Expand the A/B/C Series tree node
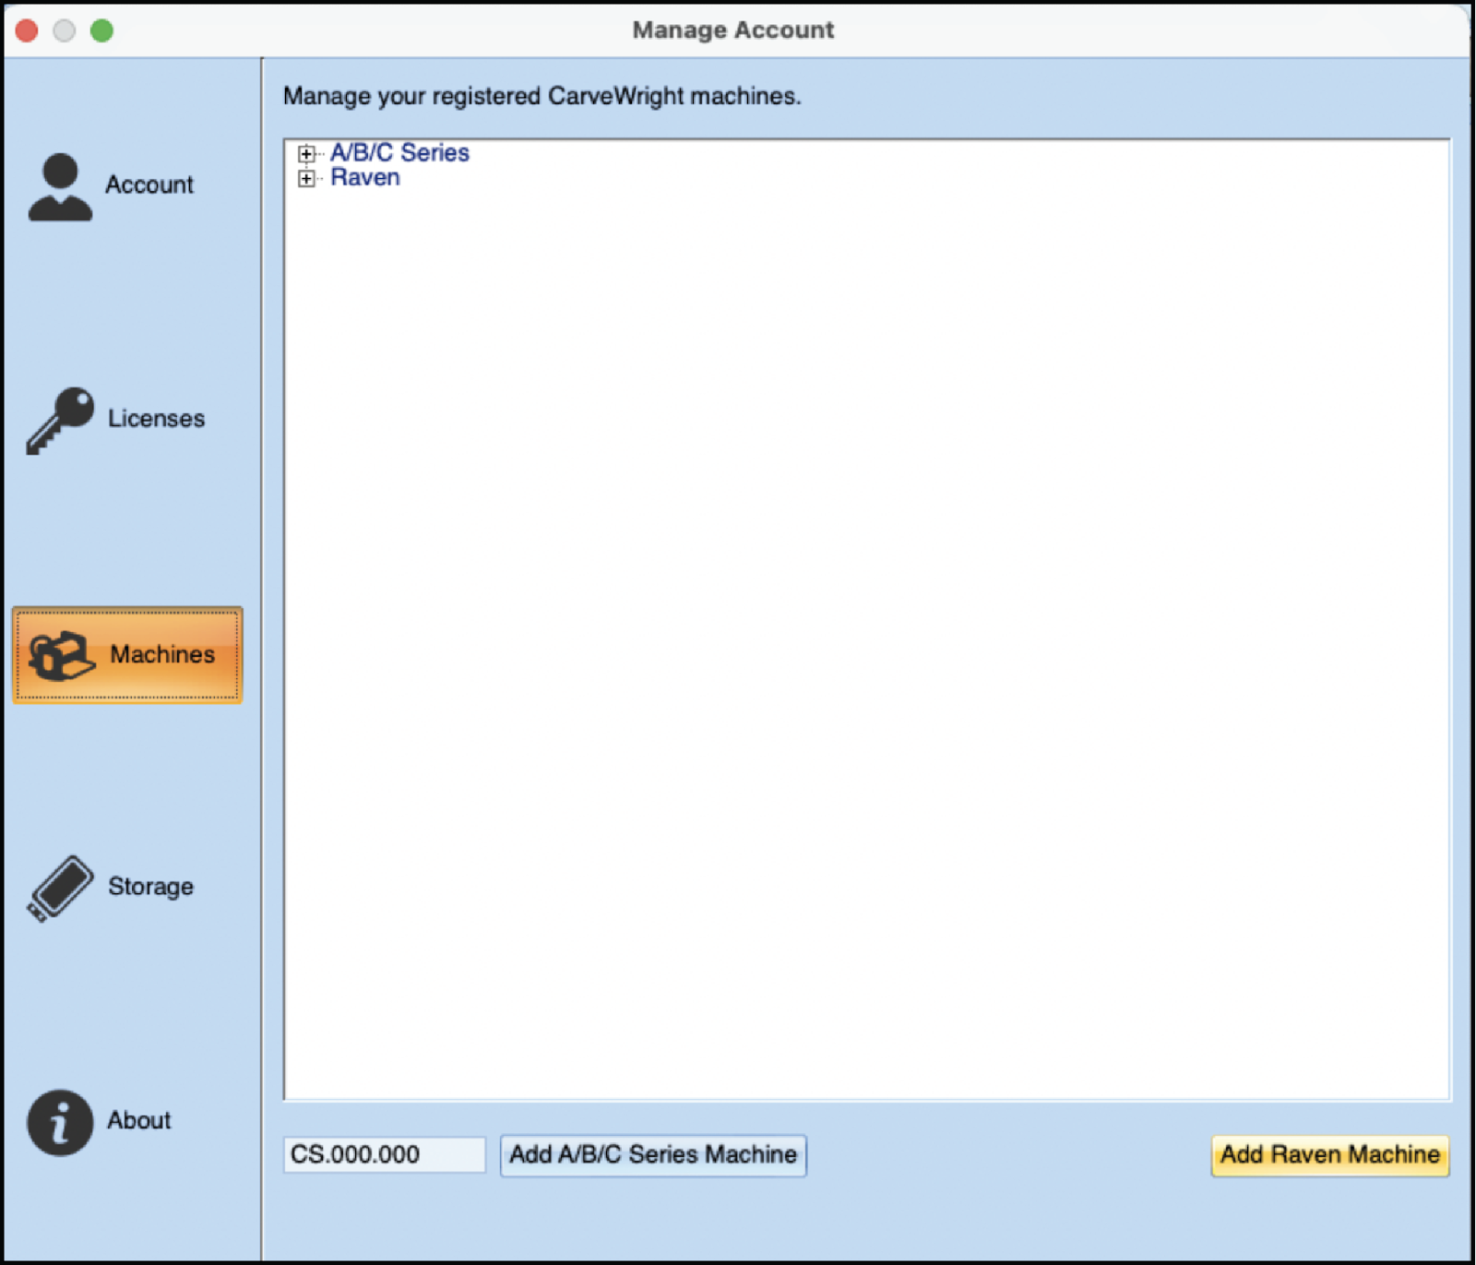Image resolution: width=1476 pixels, height=1265 pixels. pos(306,153)
